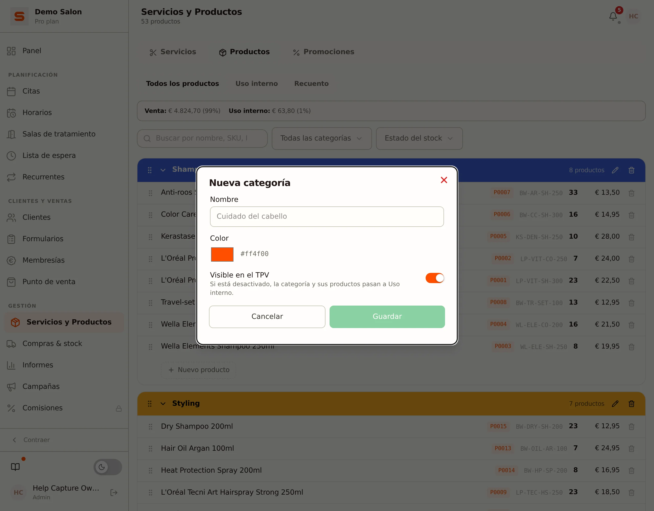The image size is (654, 511).
Task: Select Recuento sub-tab
Action: [x=311, y=84]
